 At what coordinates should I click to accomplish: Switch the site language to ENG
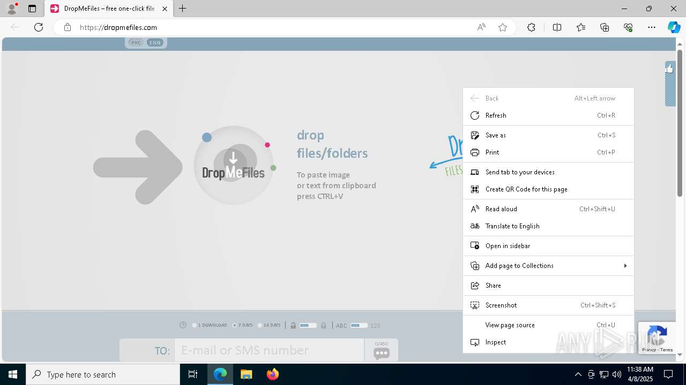click(155, 43)
